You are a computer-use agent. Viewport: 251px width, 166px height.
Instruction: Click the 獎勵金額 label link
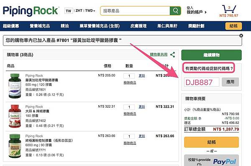point(191,118)
